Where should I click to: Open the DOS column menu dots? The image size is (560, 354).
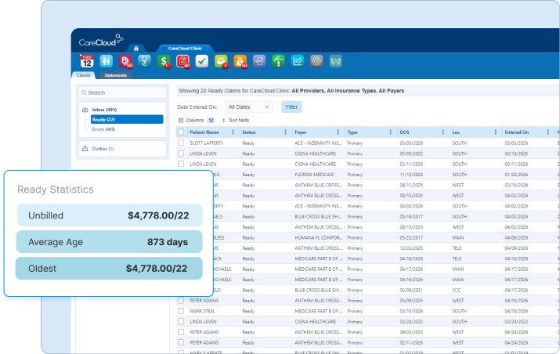coord(443,132)
